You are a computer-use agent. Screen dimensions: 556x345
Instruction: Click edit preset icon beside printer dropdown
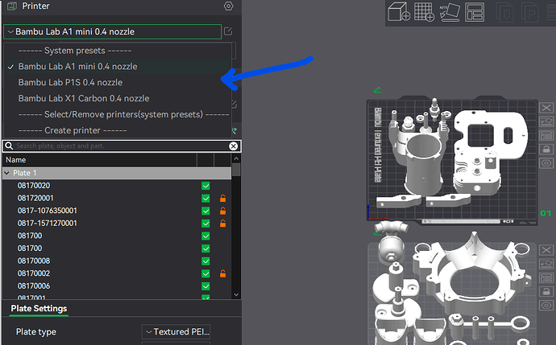tap(228, 31)
